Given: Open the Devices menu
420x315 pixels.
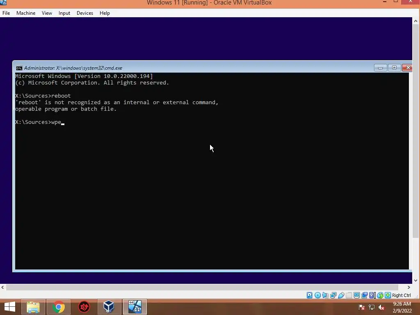Looking at the screenshot, I should (x=85, y=13).
